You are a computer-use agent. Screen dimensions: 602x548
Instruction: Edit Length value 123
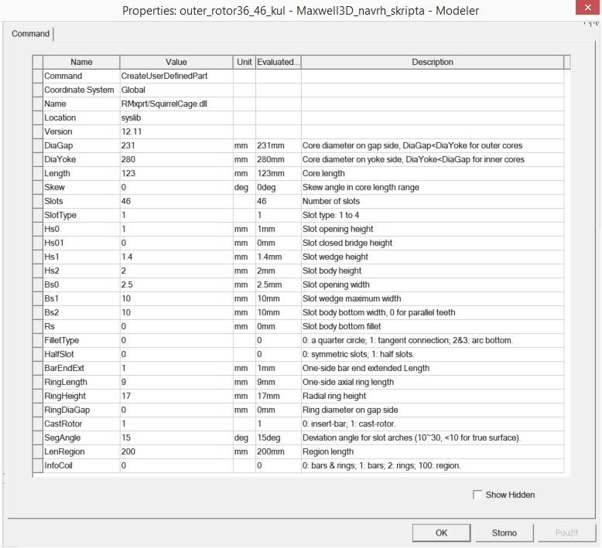point(176,173)
